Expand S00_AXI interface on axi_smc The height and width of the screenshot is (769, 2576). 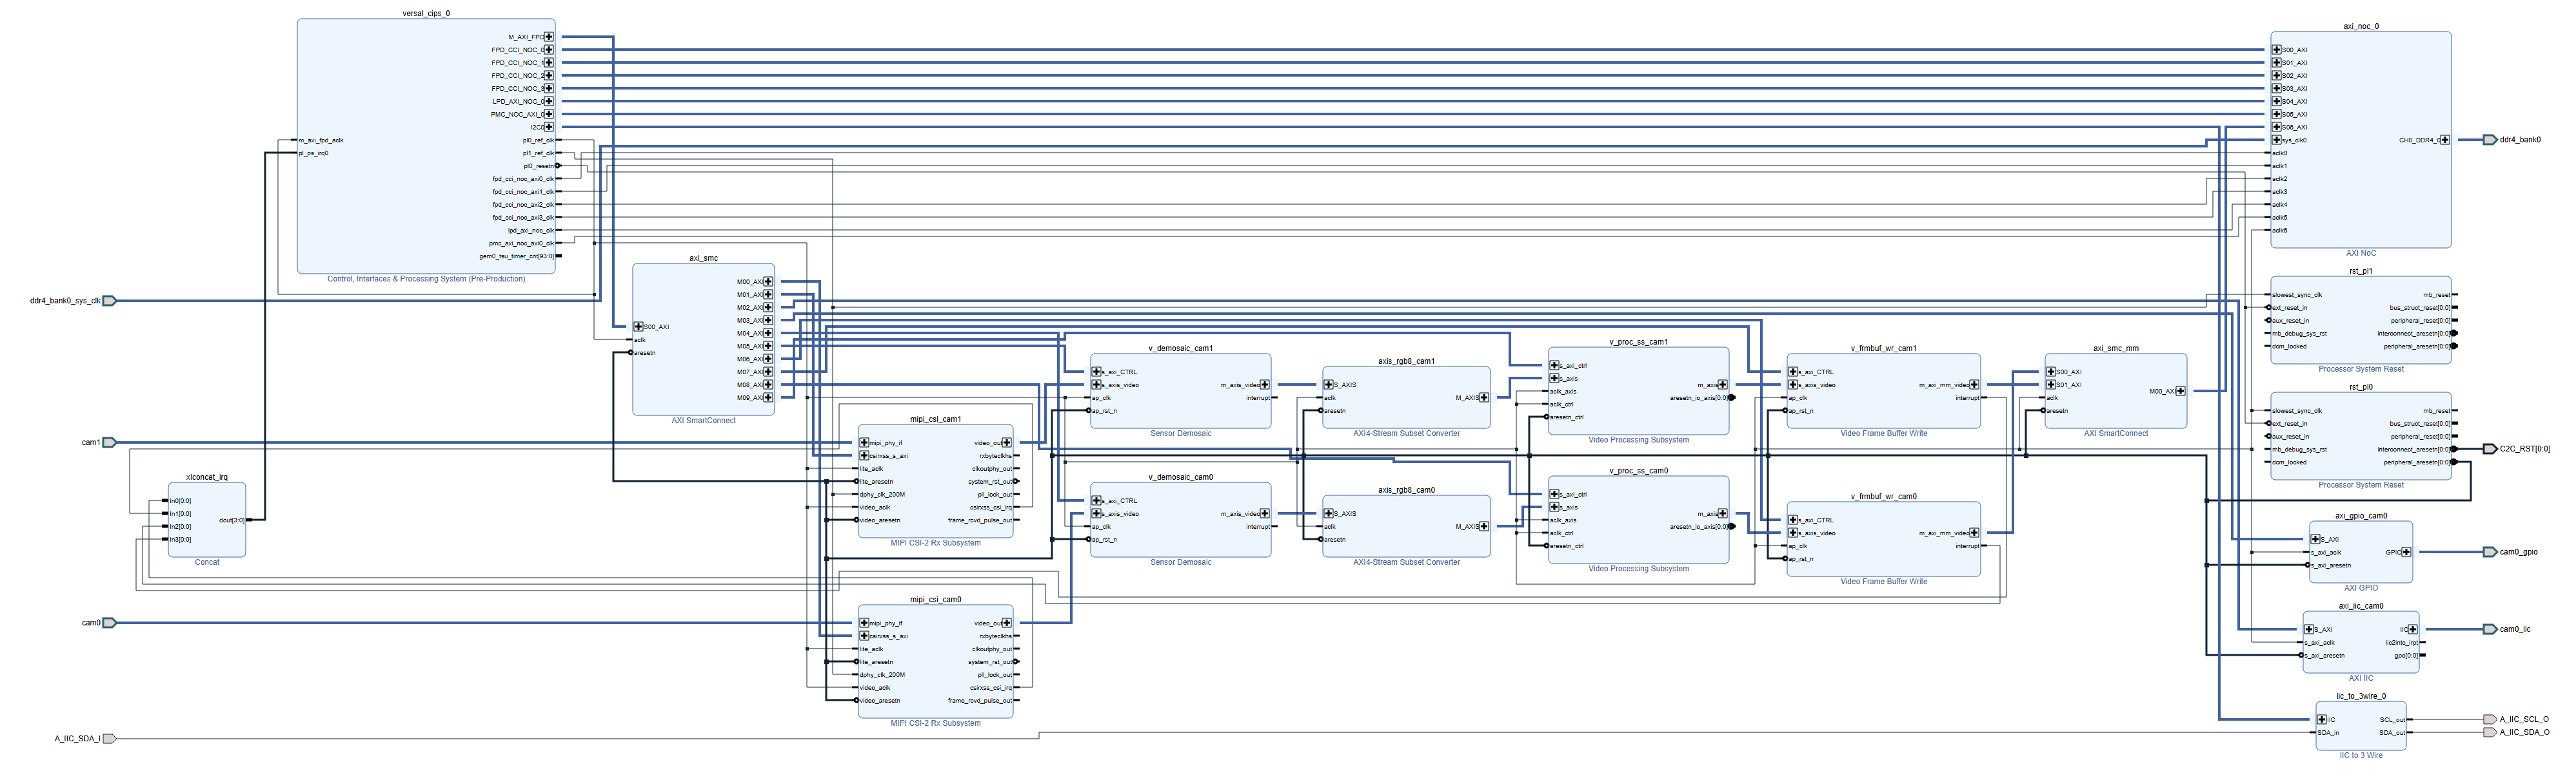638,327
